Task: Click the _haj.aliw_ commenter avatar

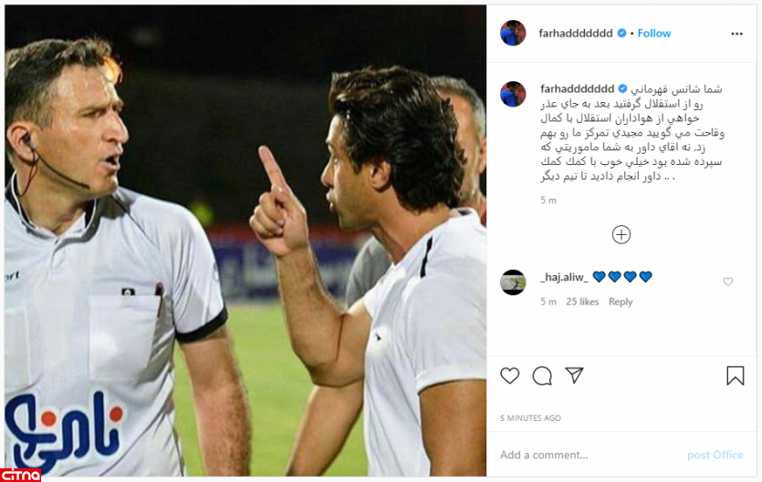Action: click(513, 282)
